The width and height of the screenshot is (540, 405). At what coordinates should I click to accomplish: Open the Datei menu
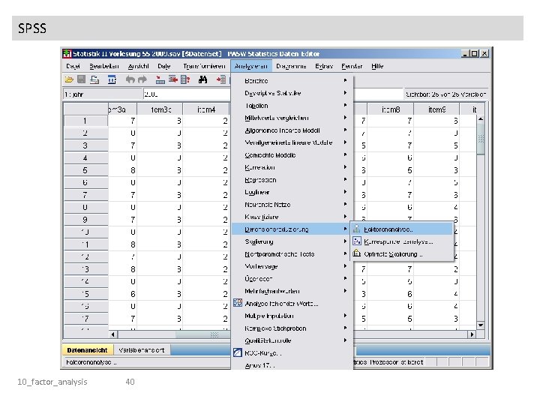pyautogui.click(x=73, y=66)
